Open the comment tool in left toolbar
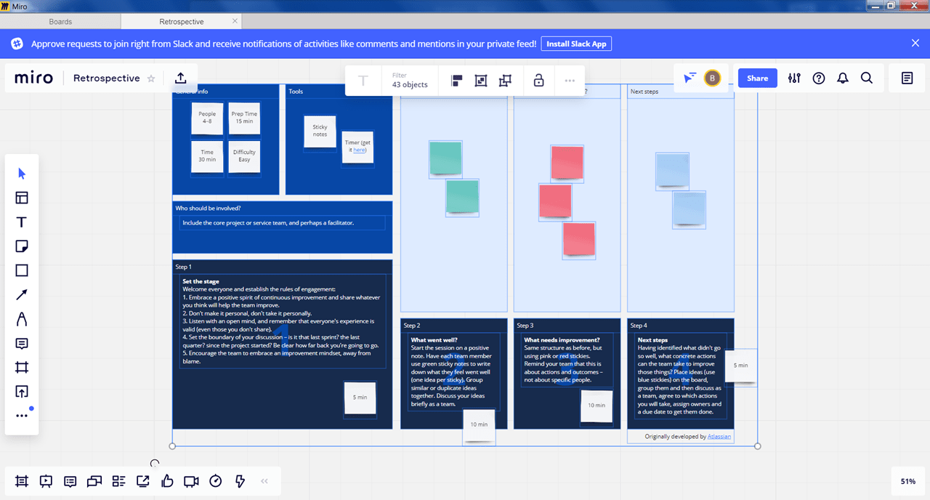Screen dimensions: 930x500 pos(22,344)
